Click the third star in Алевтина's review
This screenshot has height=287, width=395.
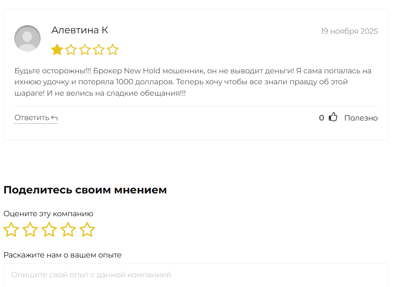pos(85,50)
